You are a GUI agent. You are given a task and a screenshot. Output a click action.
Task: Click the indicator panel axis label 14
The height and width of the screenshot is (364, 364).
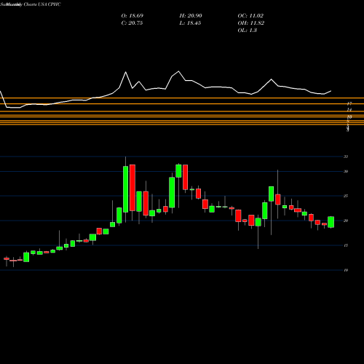click(x=349, y=110)
